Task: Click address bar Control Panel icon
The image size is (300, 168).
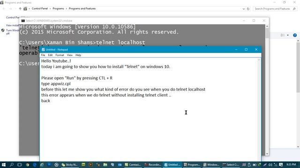Action: pyautogui.click(x=25, y=8)
